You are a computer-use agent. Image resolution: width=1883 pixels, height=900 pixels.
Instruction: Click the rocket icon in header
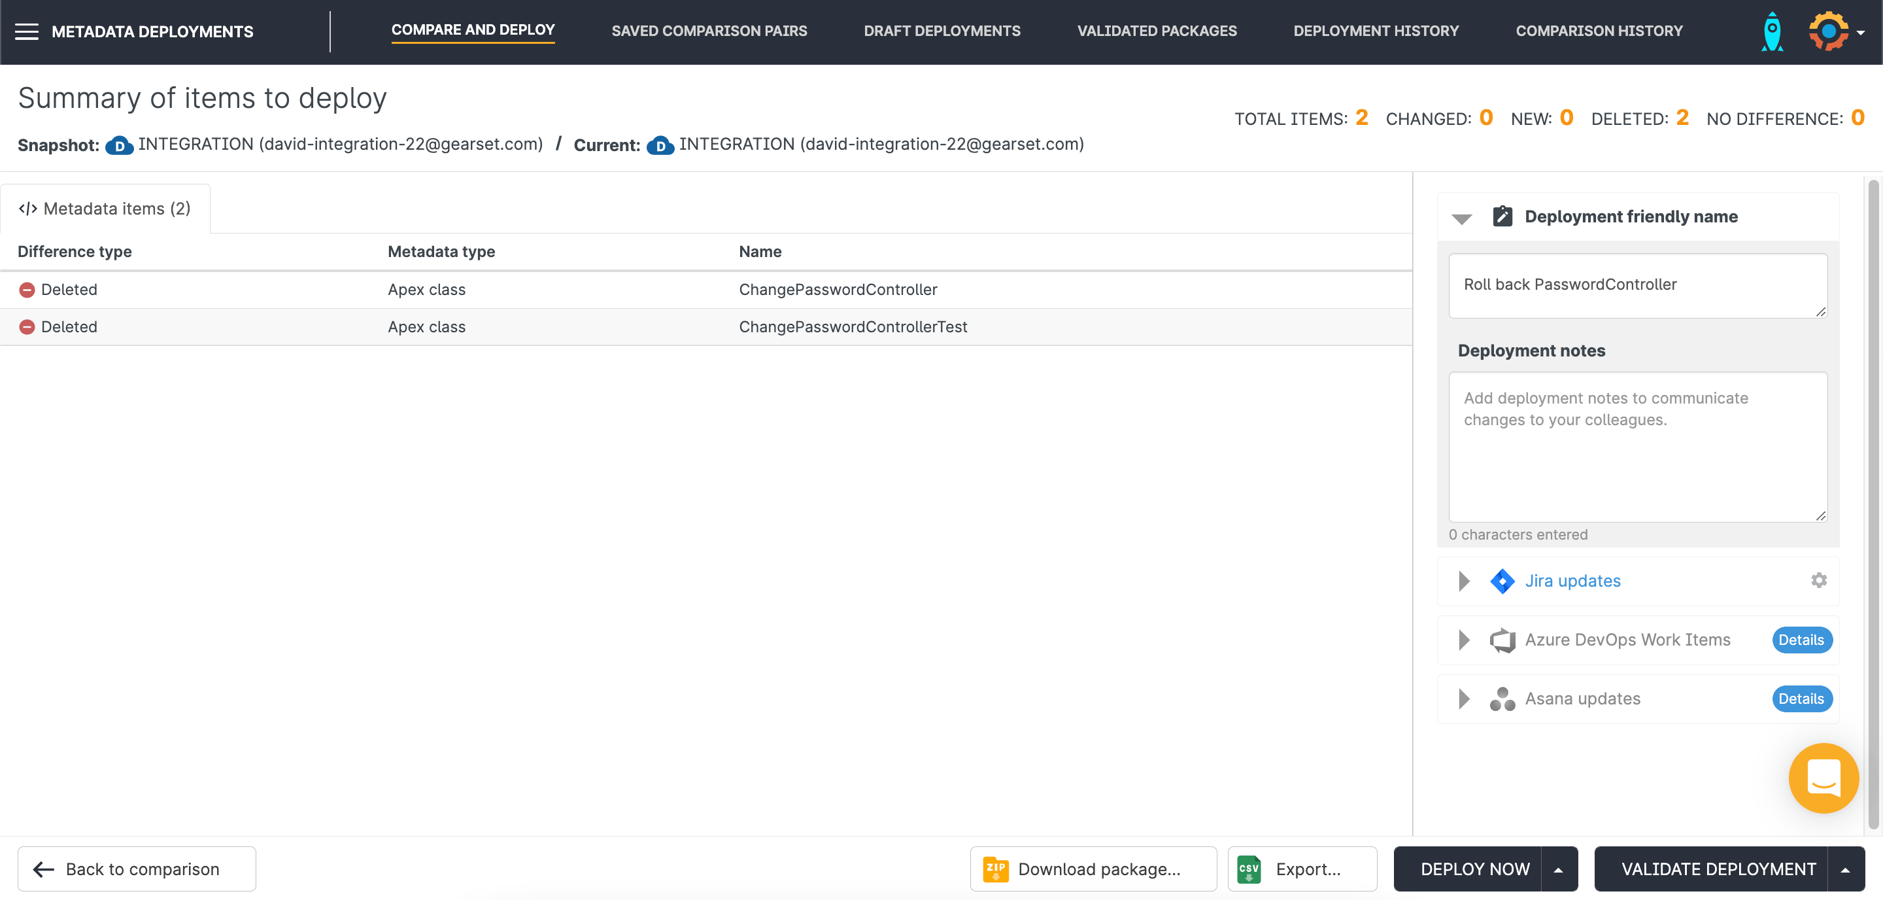tap(1772, 31)
